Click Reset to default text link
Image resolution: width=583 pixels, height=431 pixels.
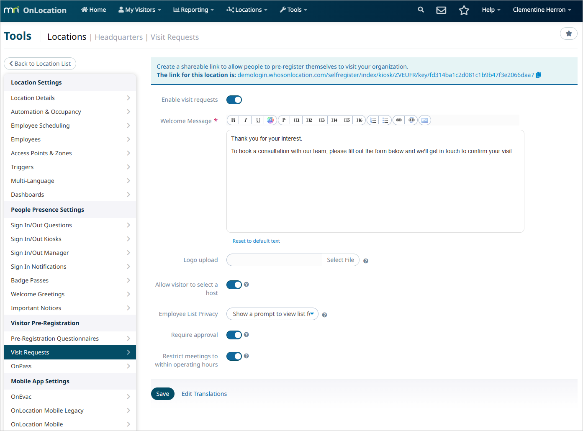[x=256, y=241]
